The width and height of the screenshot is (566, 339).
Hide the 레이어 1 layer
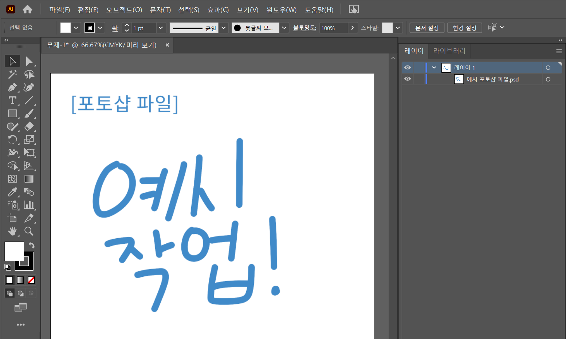click(x=408, y=67)
